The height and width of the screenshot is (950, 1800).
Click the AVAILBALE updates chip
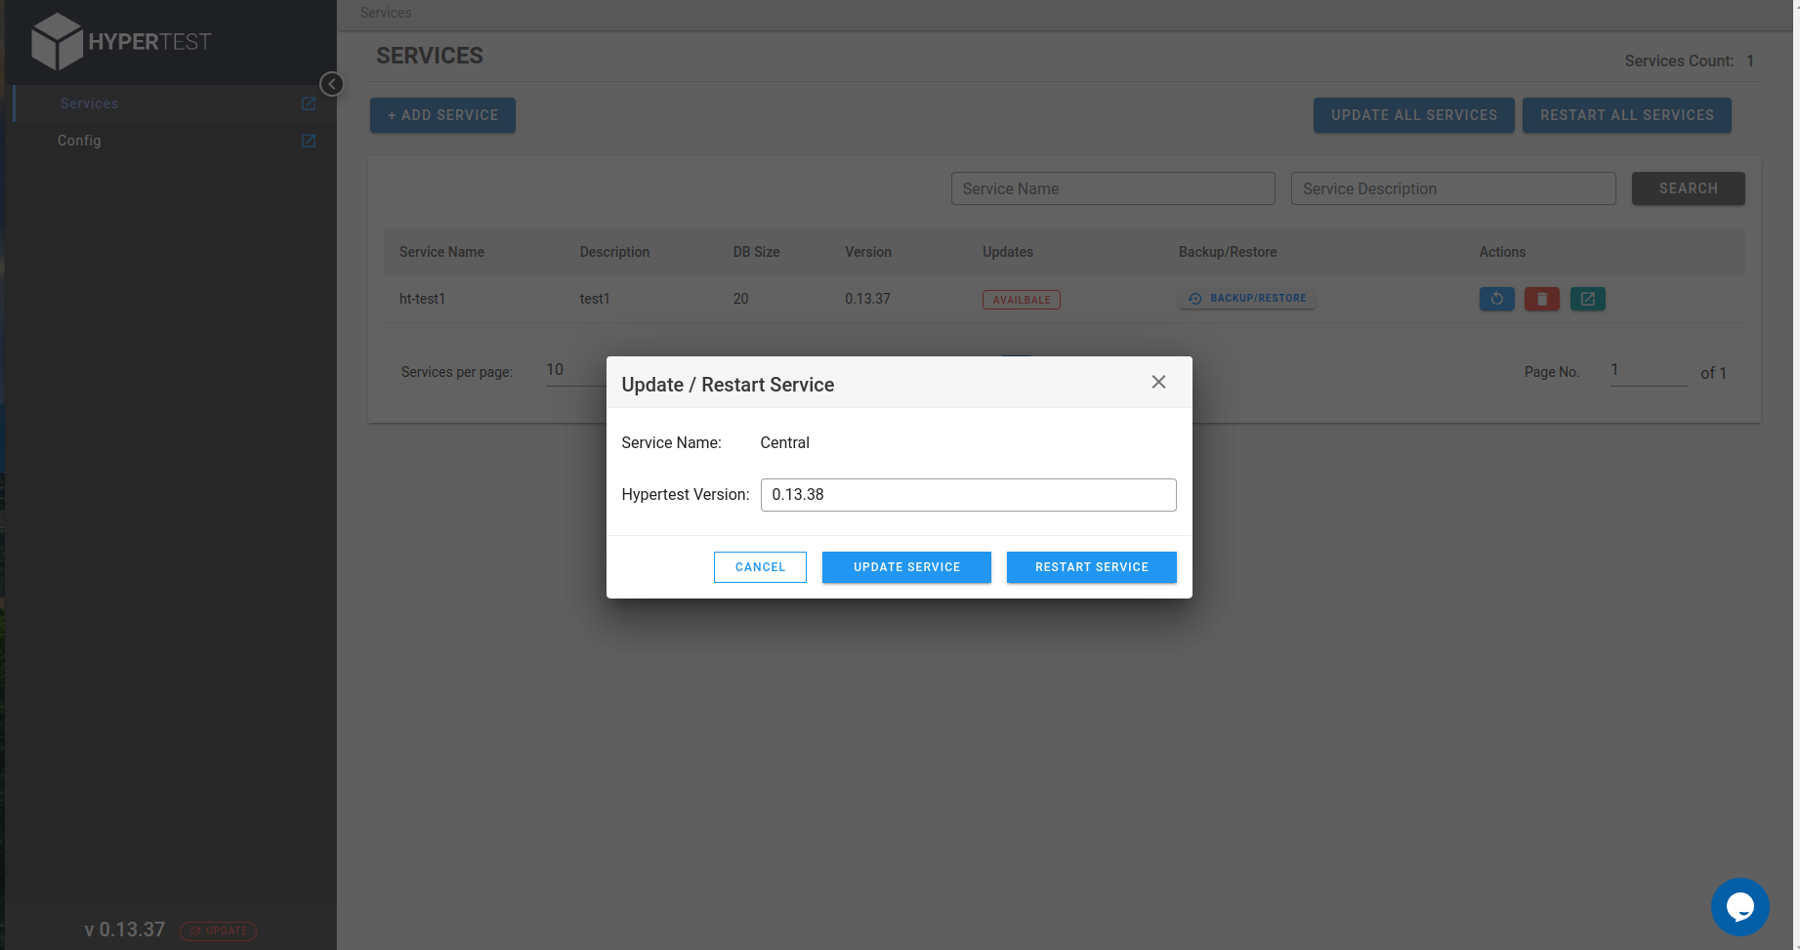tap(1022, 299)
